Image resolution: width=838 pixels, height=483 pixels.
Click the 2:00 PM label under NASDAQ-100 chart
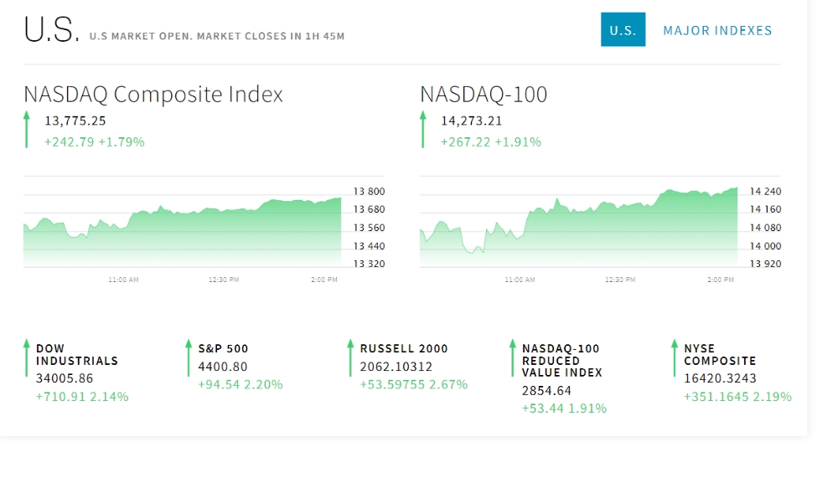721,280
